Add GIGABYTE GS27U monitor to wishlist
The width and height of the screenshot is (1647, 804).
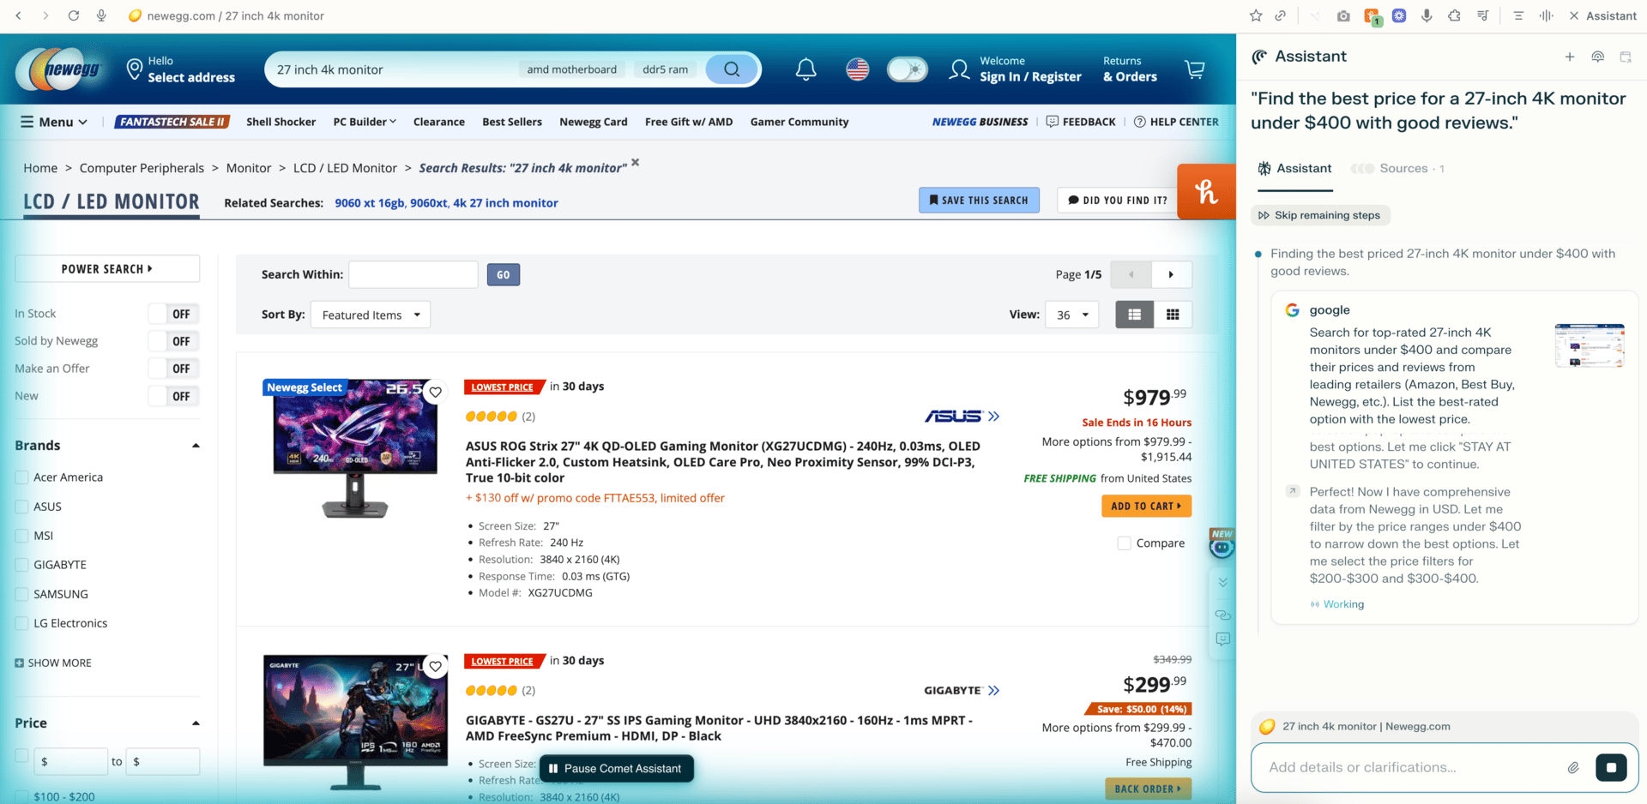coord(436,666)
